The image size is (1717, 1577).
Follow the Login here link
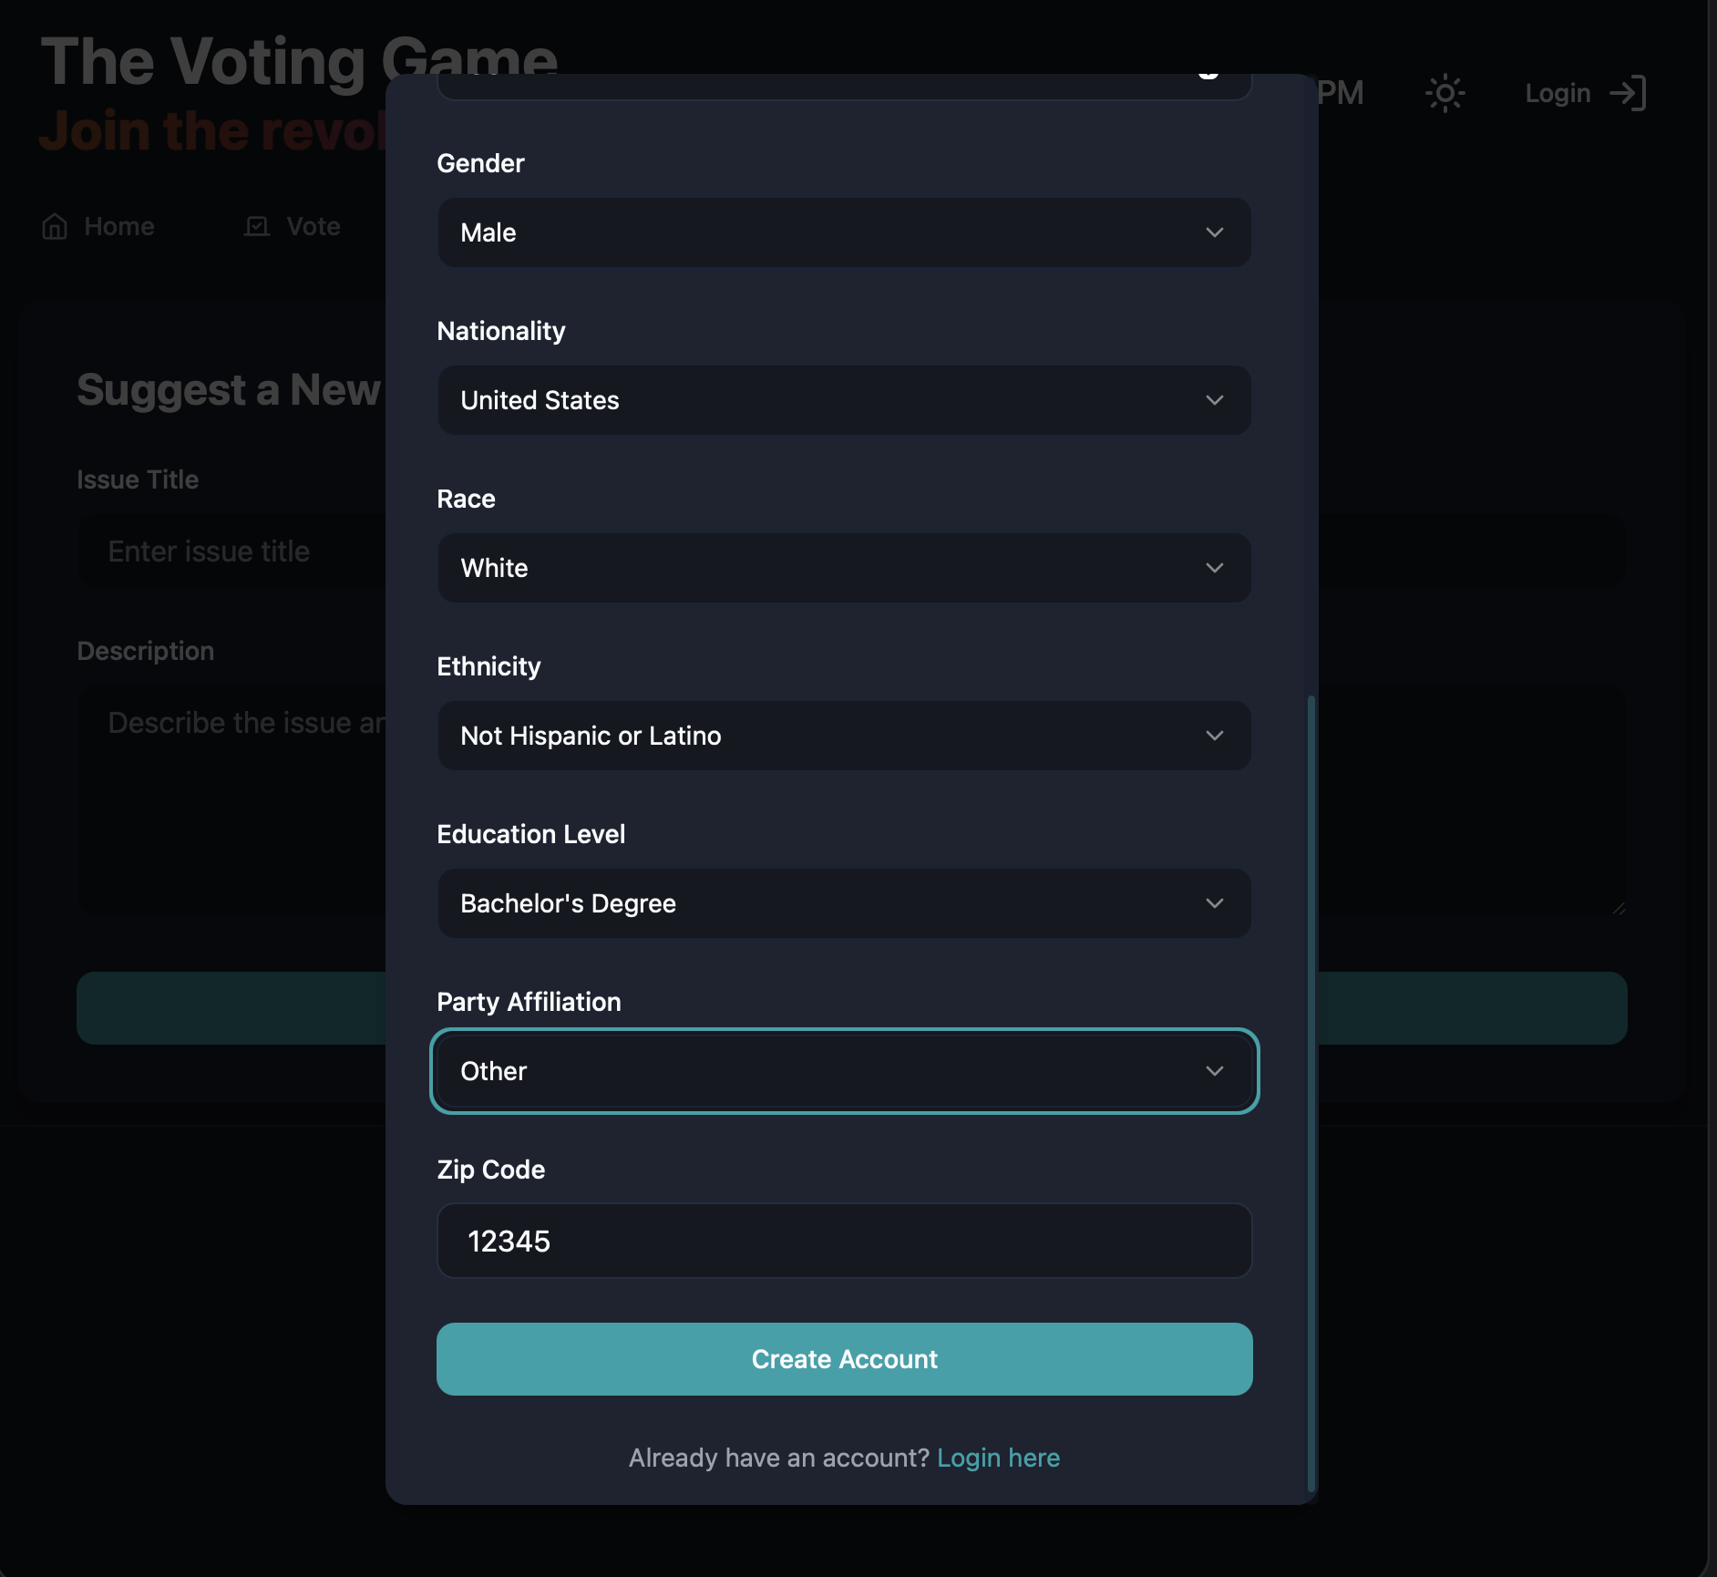tap(998, 1458)
